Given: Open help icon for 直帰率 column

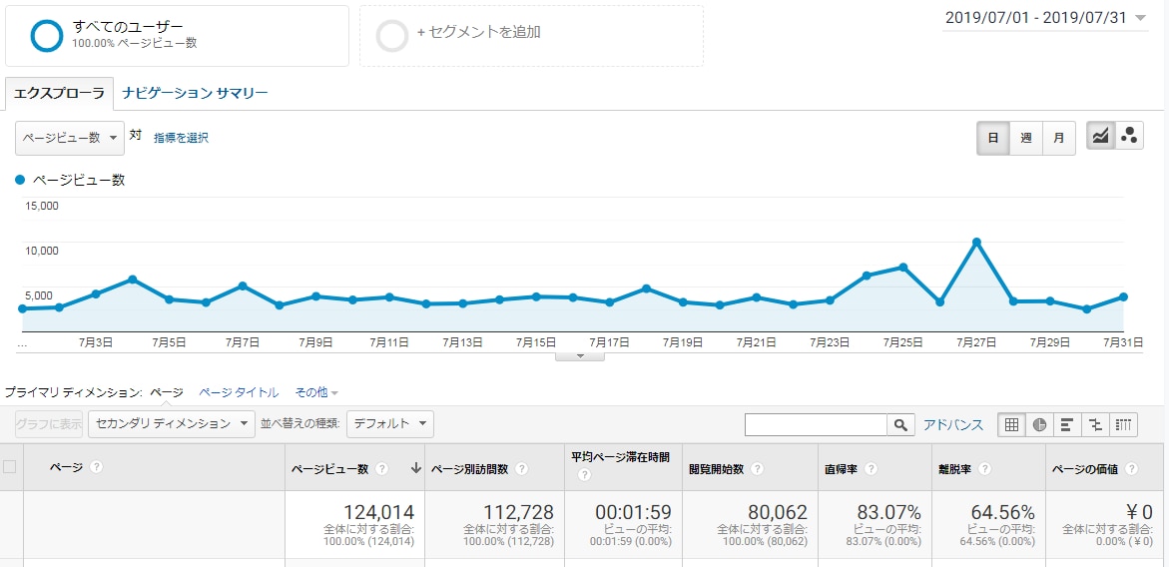Looking at the screenshot, I should 871,468.
